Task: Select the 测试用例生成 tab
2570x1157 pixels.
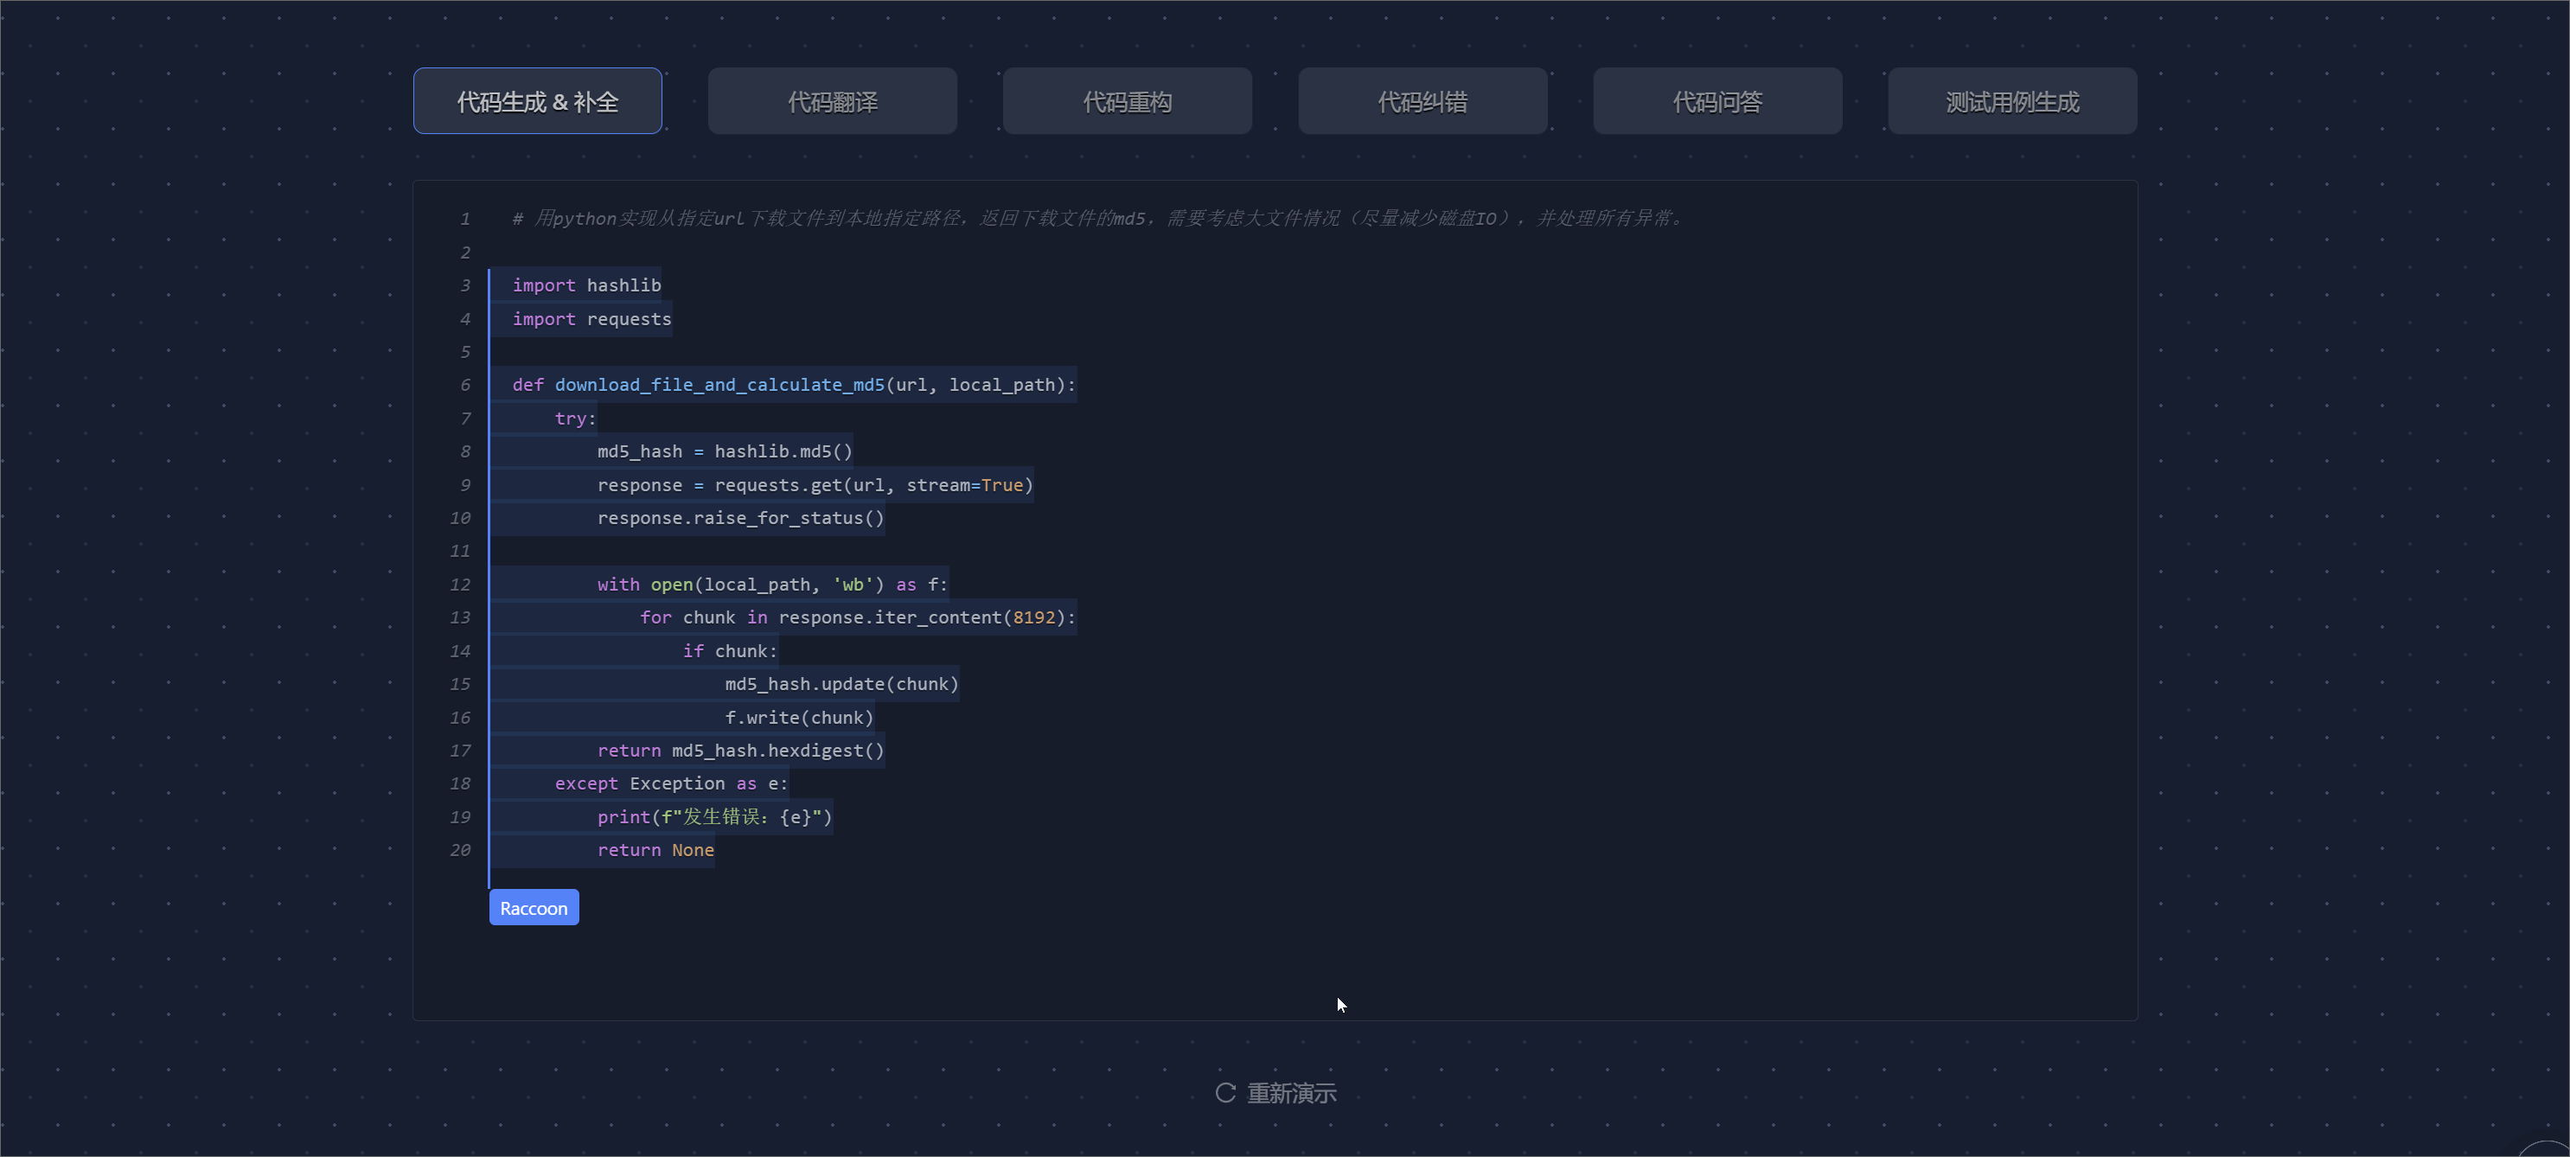Action: click(x=2011, y=102)
